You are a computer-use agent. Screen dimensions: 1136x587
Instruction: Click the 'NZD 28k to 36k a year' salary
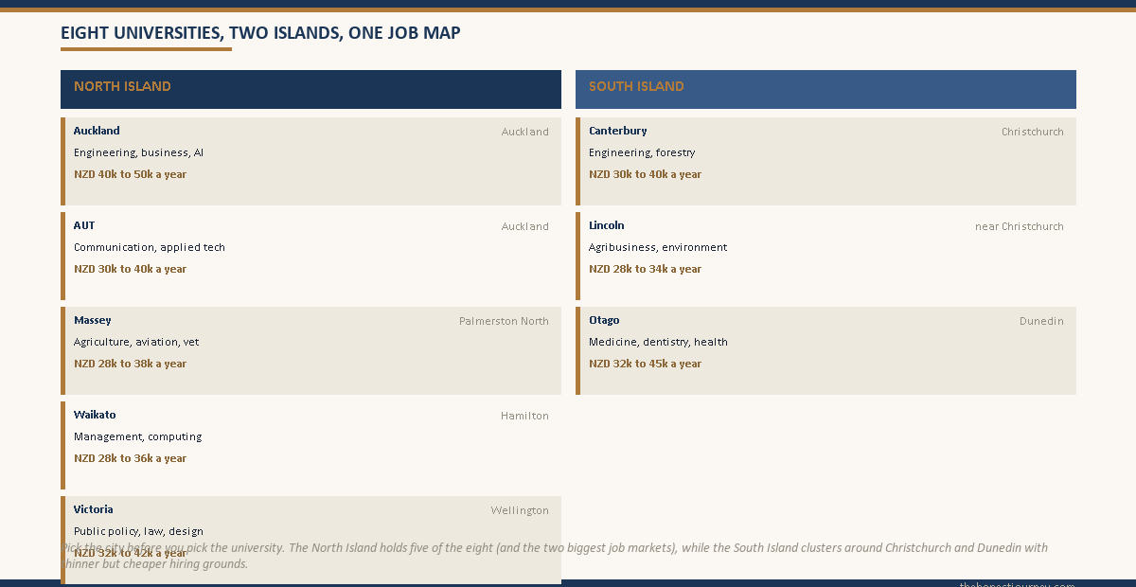[x=131, y=458]
